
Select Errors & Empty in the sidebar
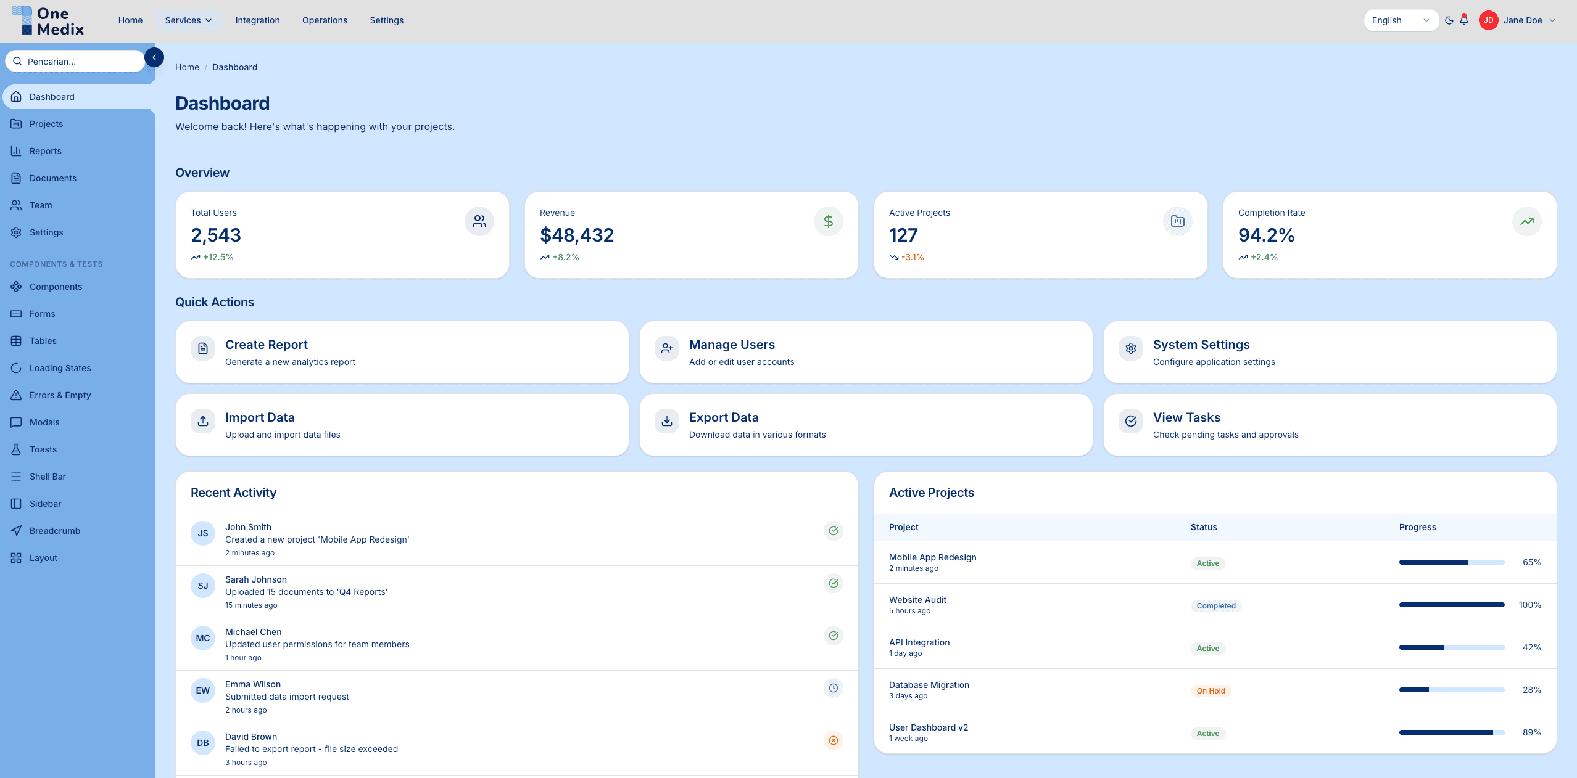(x=60, y=395)
